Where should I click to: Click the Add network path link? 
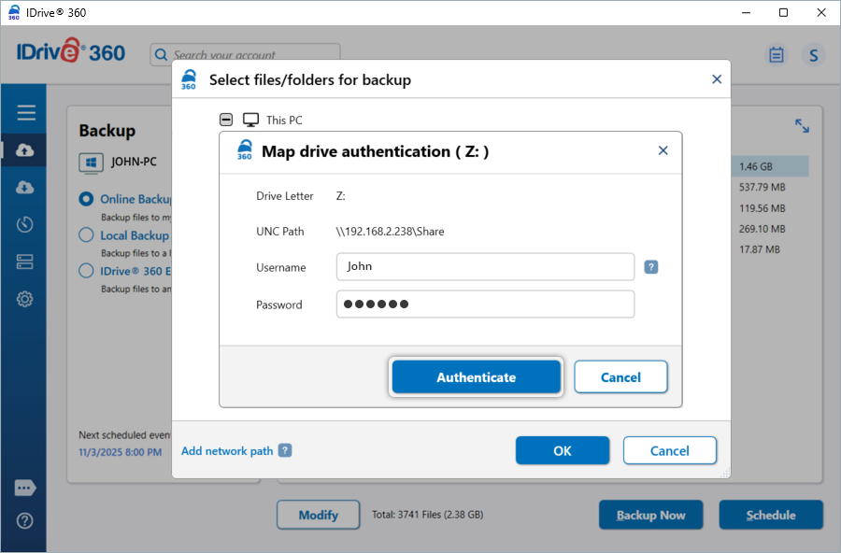[x=227, y=451]
